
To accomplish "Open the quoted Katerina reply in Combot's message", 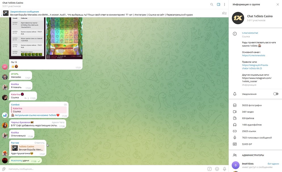I will (39, 110).
